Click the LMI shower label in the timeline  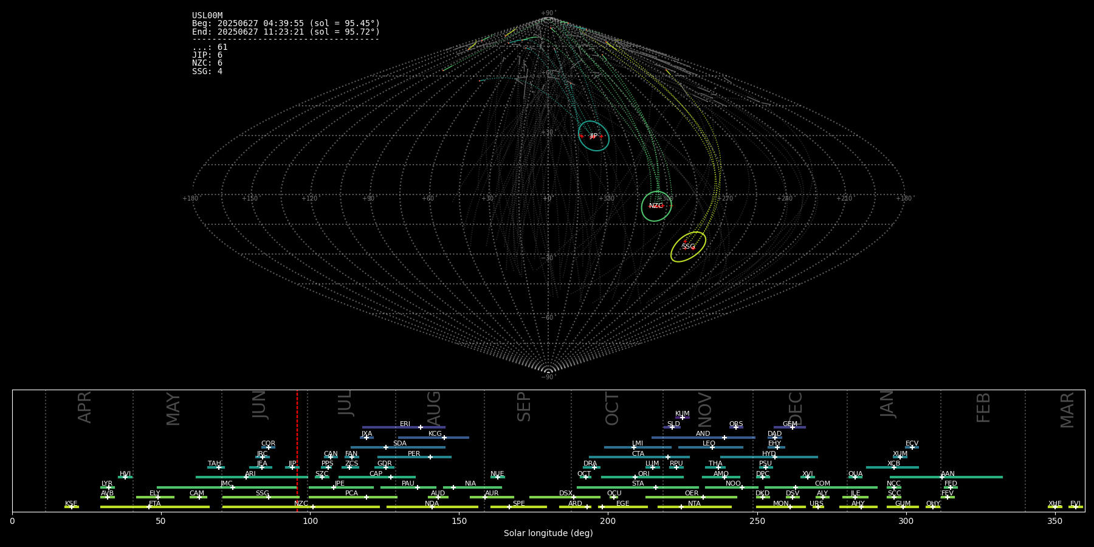click(x=638, y=444)
